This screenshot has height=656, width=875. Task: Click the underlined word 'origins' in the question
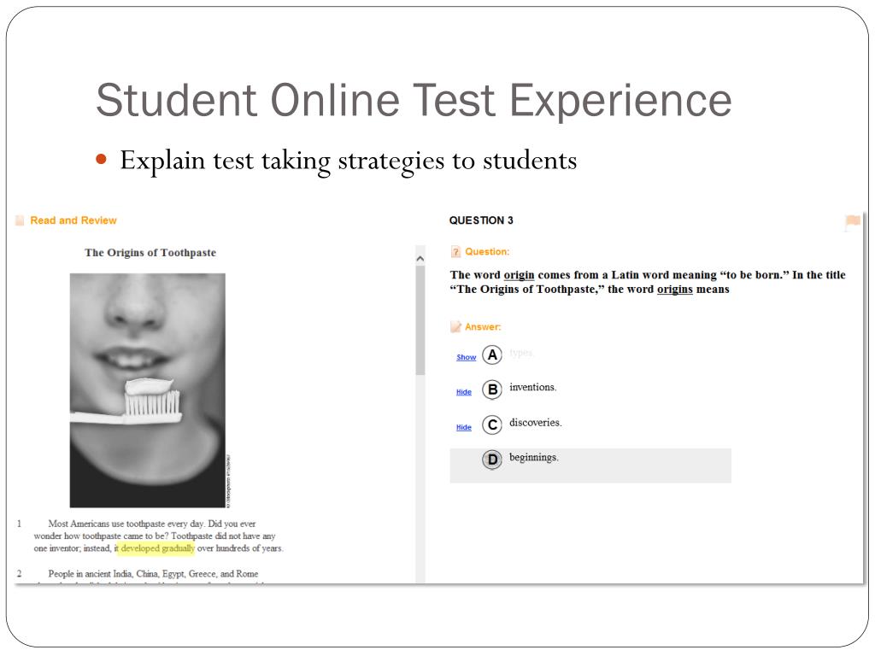[675, 289]
